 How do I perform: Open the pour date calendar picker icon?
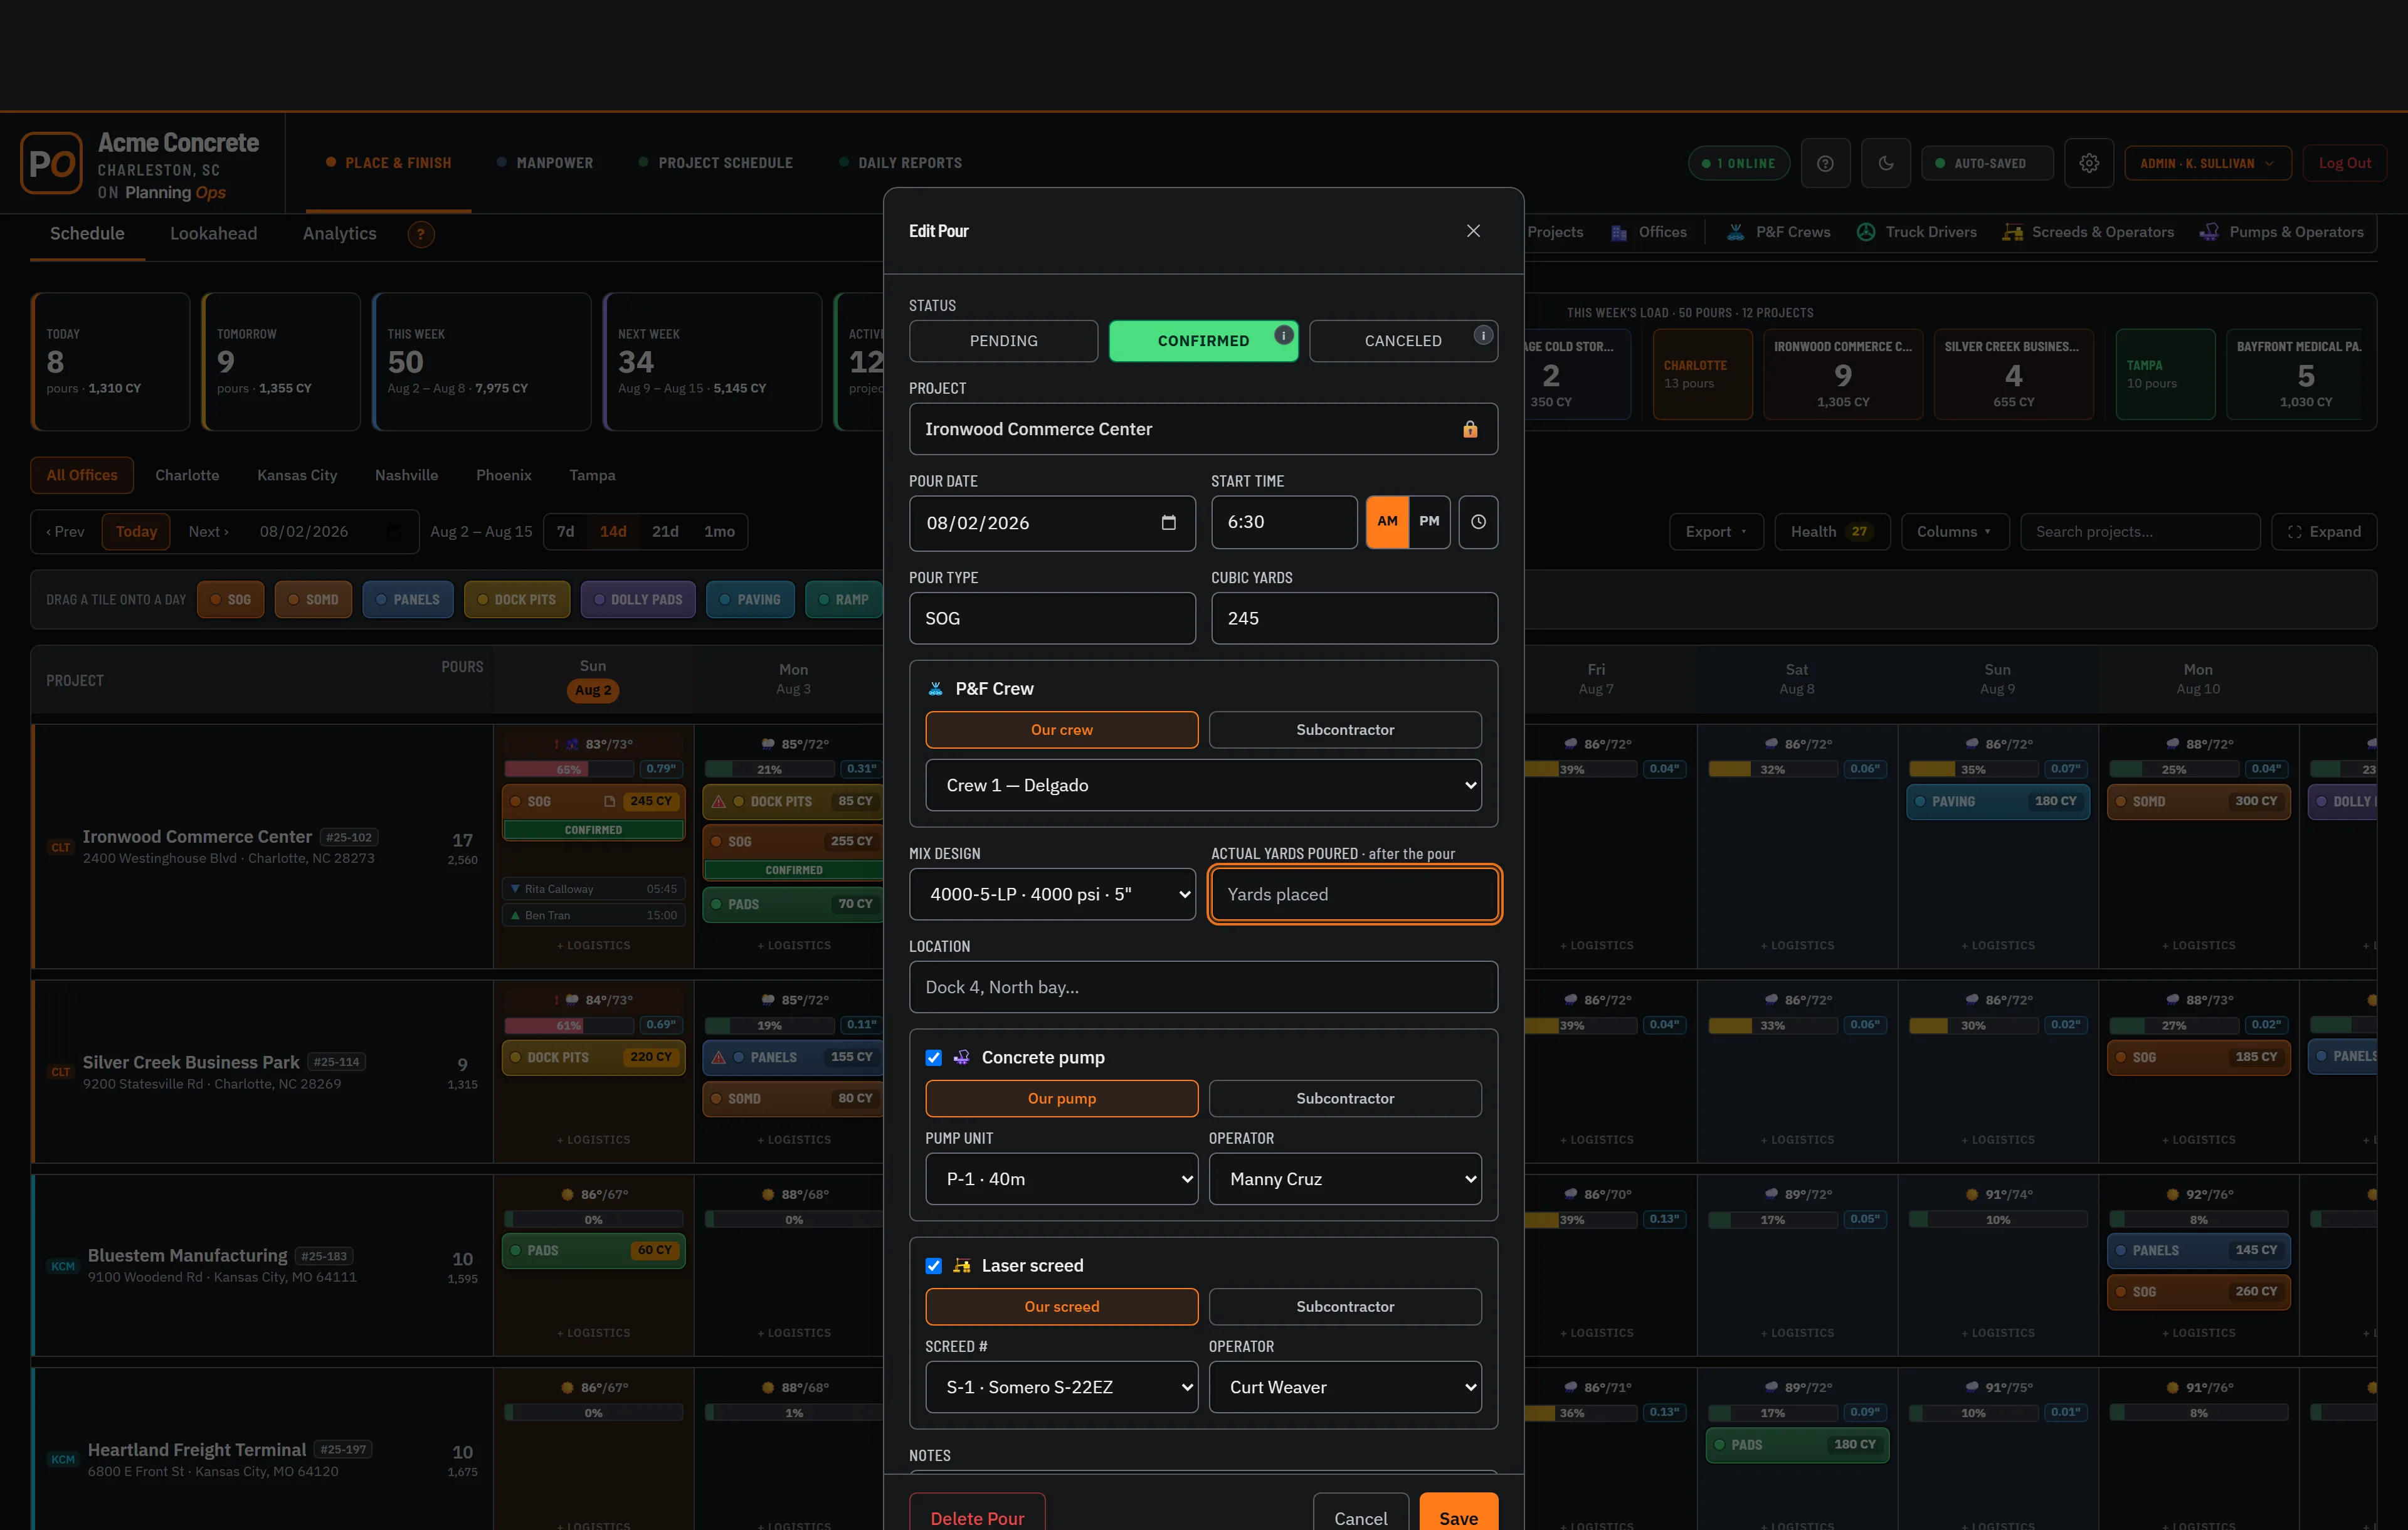(1168, 523)
